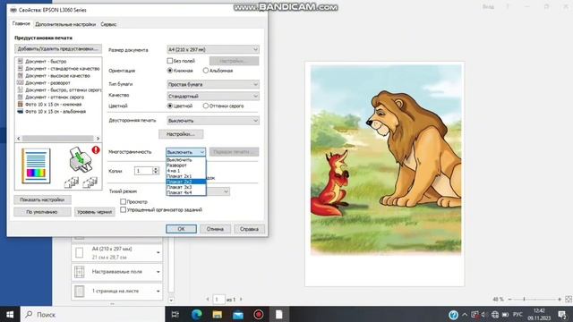The image size is (573, 322).
Task: Select 'Оттенки серого' color mode
Action: pyautogui.click(x=206, y=106)
